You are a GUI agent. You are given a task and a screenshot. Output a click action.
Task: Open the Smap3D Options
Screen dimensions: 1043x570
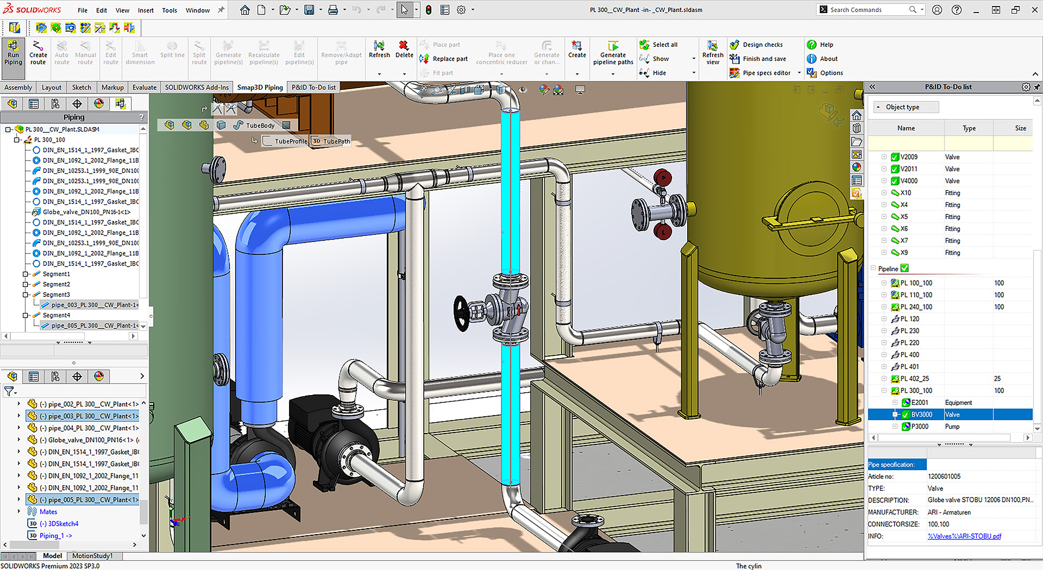[825, 73]
